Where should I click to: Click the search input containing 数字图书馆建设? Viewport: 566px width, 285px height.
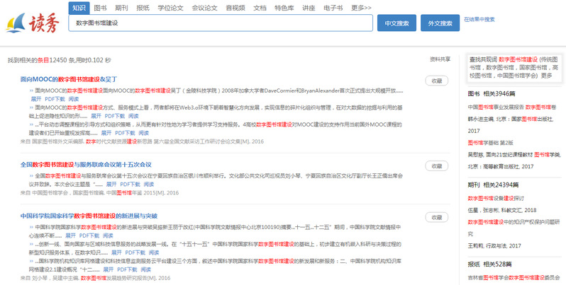[x=220, y=23]
